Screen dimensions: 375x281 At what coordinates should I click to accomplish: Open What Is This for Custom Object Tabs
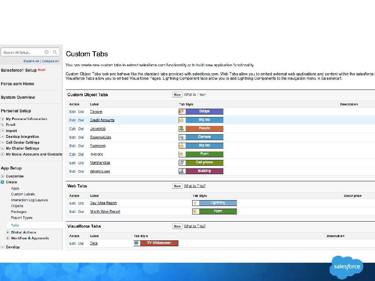(x=195, y=95)
